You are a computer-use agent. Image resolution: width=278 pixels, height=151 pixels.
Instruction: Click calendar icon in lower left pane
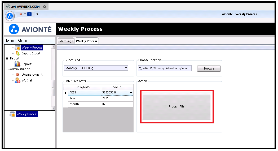pos(12,114)
